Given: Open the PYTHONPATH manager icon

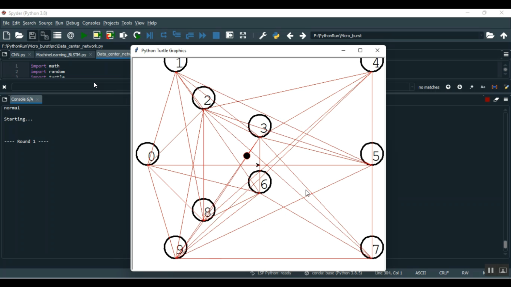Looking at the screenshot, I should pyautogui.click(x=276, y=35).
